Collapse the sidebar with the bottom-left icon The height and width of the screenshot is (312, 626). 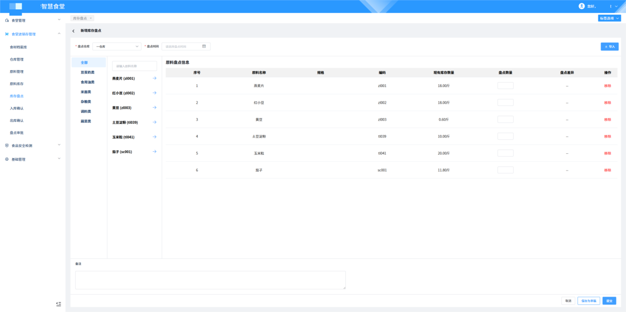58,304
